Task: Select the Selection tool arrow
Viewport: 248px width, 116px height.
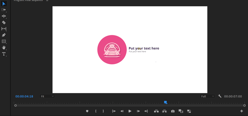Action: (4, 4)
